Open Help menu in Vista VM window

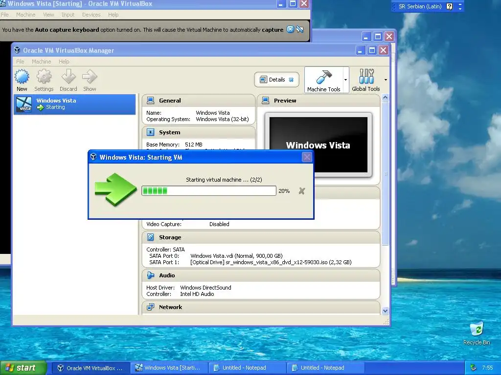point(113,15)
